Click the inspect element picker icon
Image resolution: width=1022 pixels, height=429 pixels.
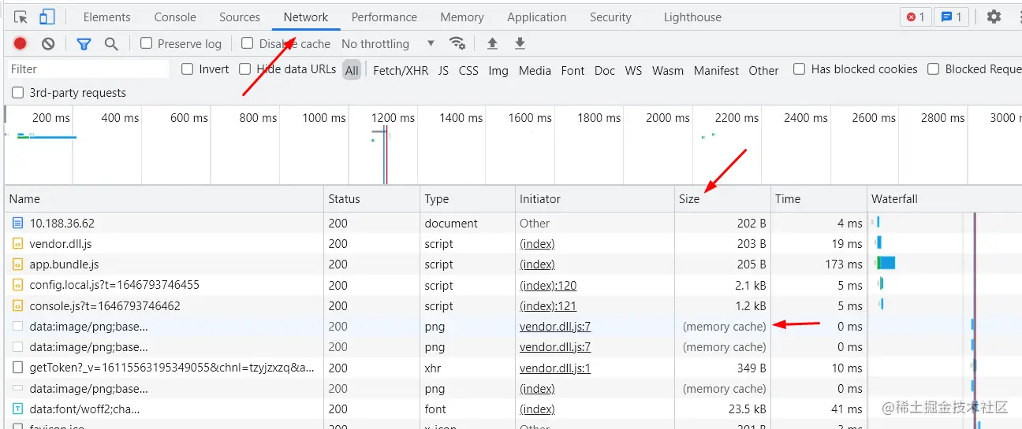click(x=21, y=17)
